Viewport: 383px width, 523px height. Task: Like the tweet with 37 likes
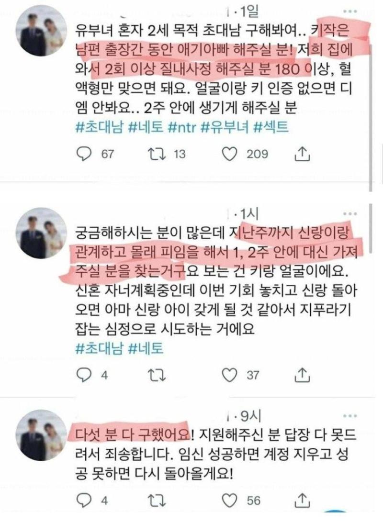point(229,375)
